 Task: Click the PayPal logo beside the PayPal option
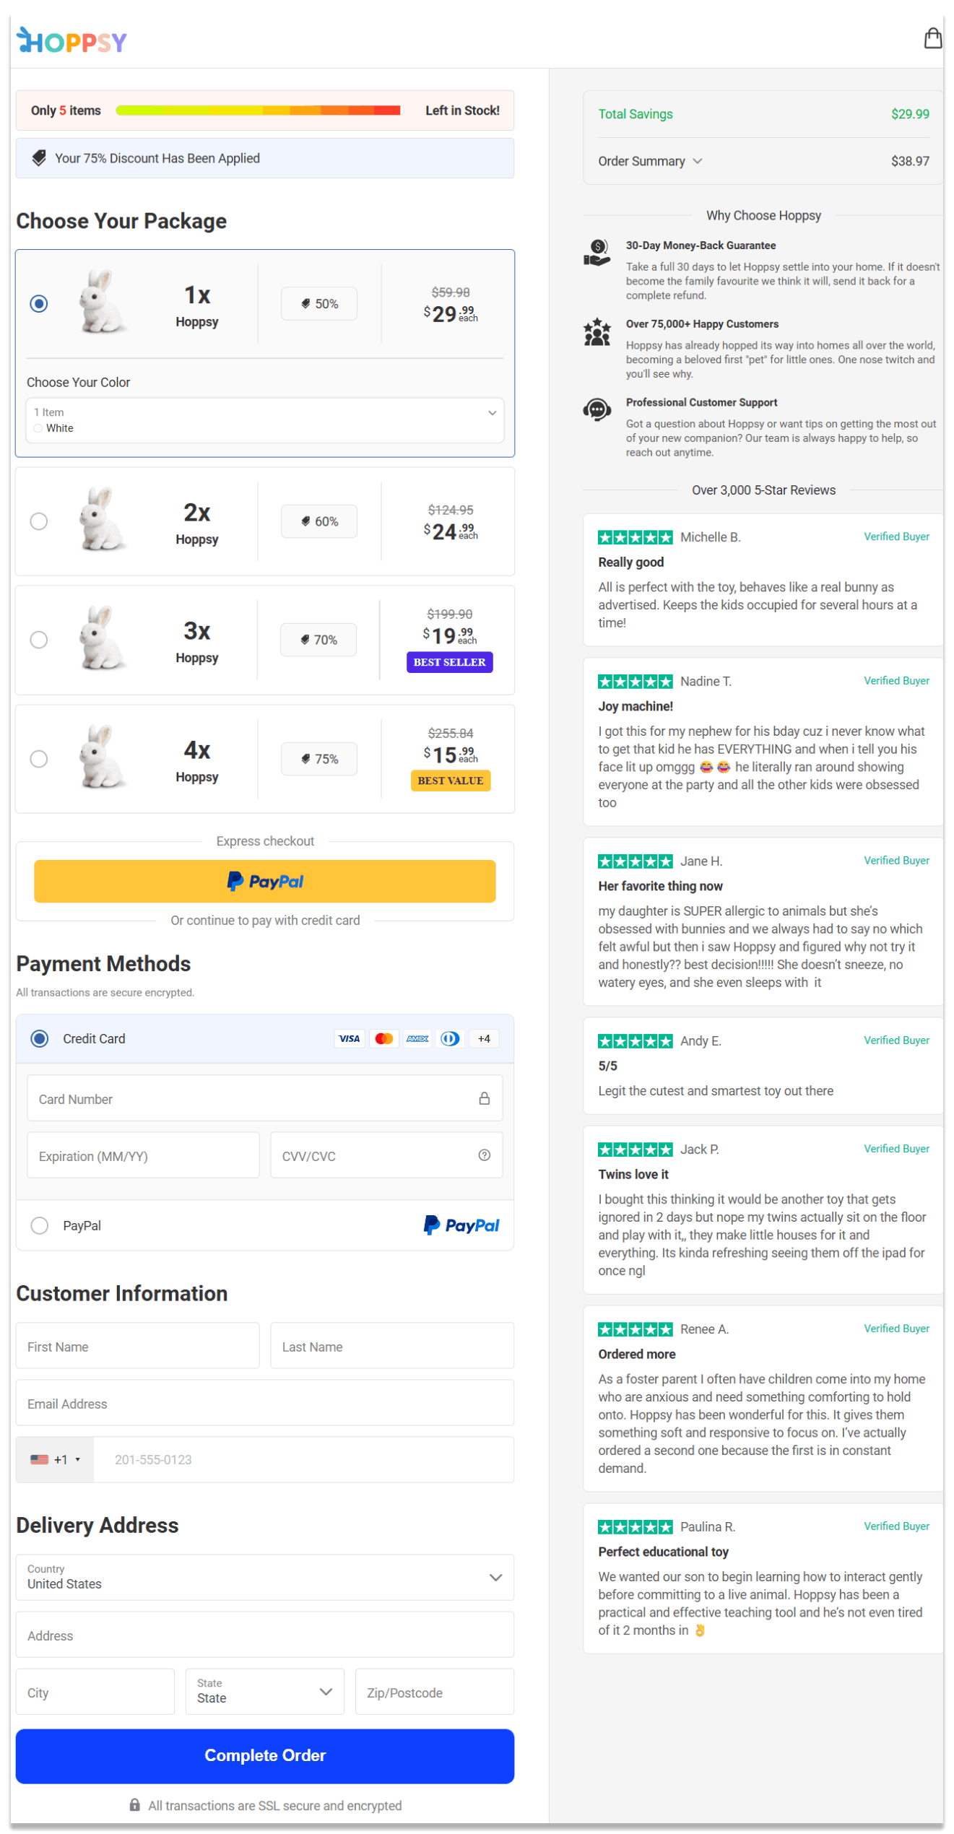[461, 1225]
